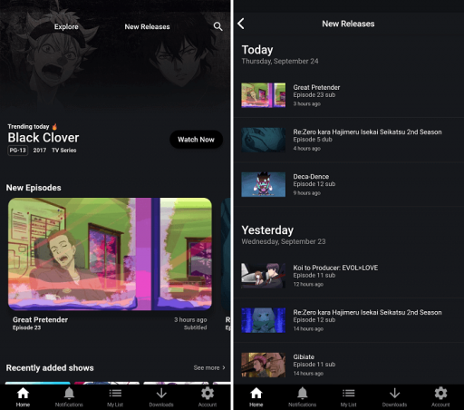
Task: Open My List icon in right screen navigation
Action: (x=348, y=394)
